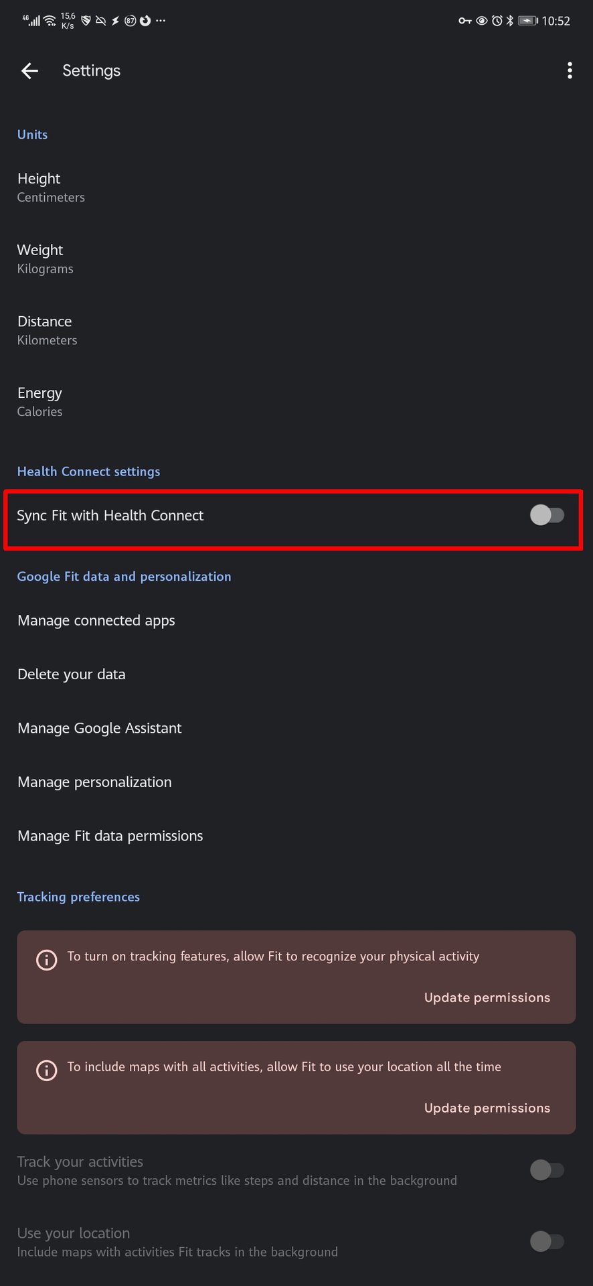This screenshot has width=593, height=1286.
Task: Change the Height unit setting
Action: 51,188
